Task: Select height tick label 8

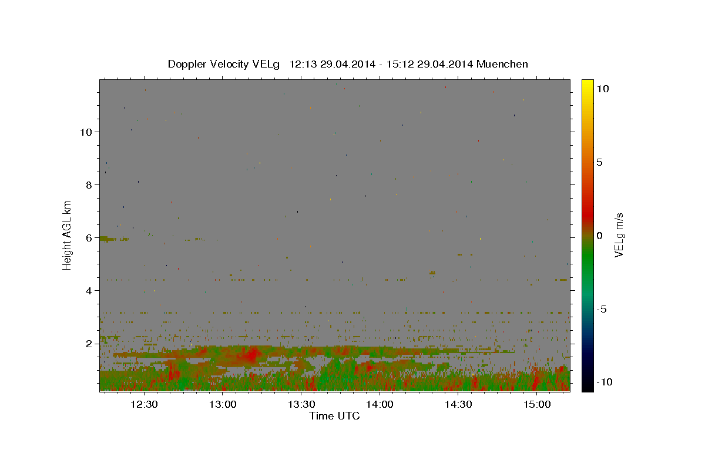Action: [89, 184]
